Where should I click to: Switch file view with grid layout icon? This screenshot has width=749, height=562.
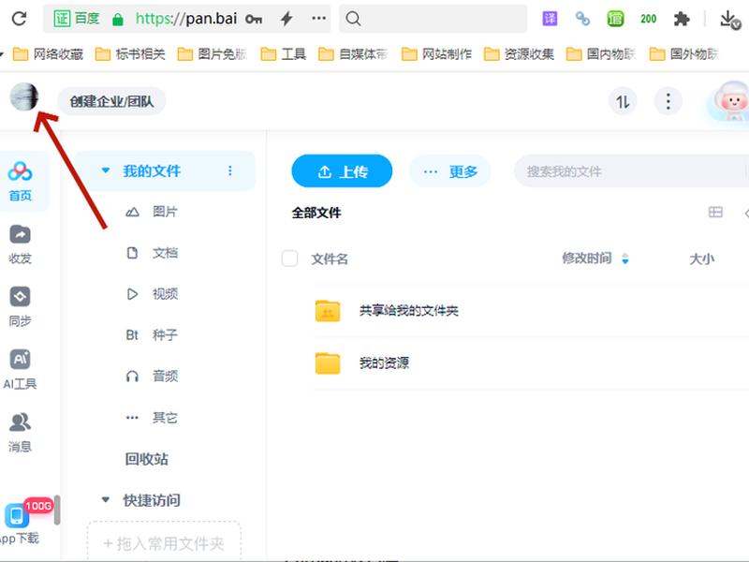tap(715, 213)
